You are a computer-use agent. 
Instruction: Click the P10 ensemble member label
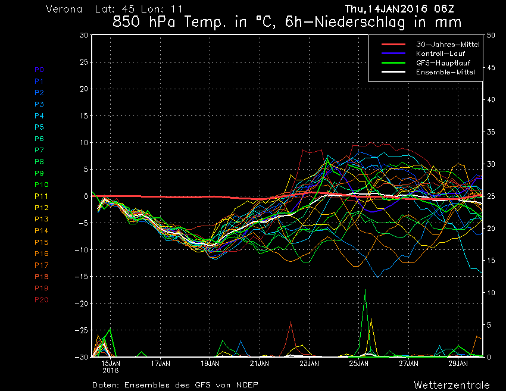41,184
